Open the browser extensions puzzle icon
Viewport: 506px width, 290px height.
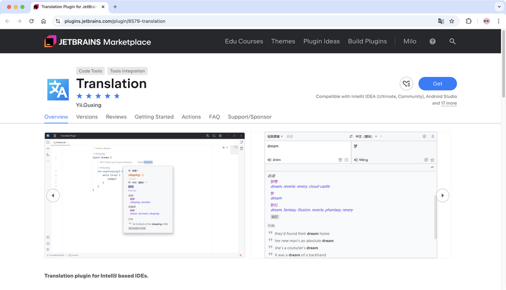pos(469,21)
